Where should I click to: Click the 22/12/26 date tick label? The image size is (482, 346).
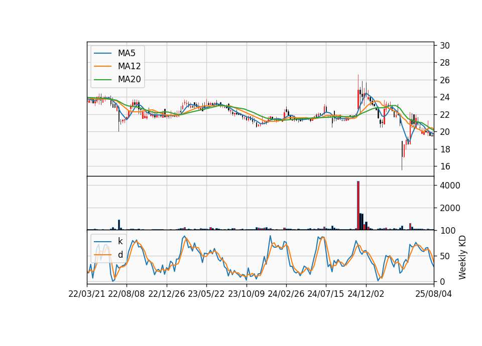(x=167, y=294)
